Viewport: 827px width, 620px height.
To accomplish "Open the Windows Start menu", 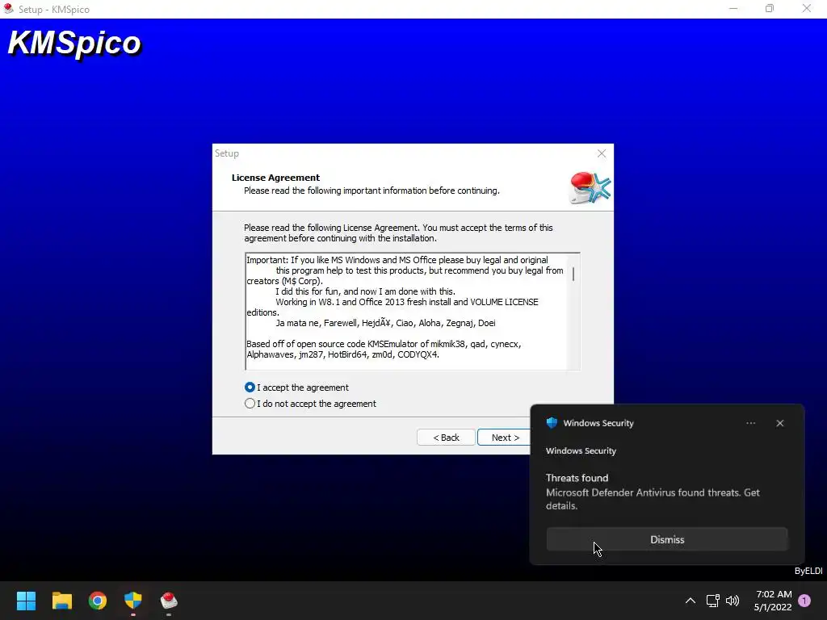I will 26,601.
